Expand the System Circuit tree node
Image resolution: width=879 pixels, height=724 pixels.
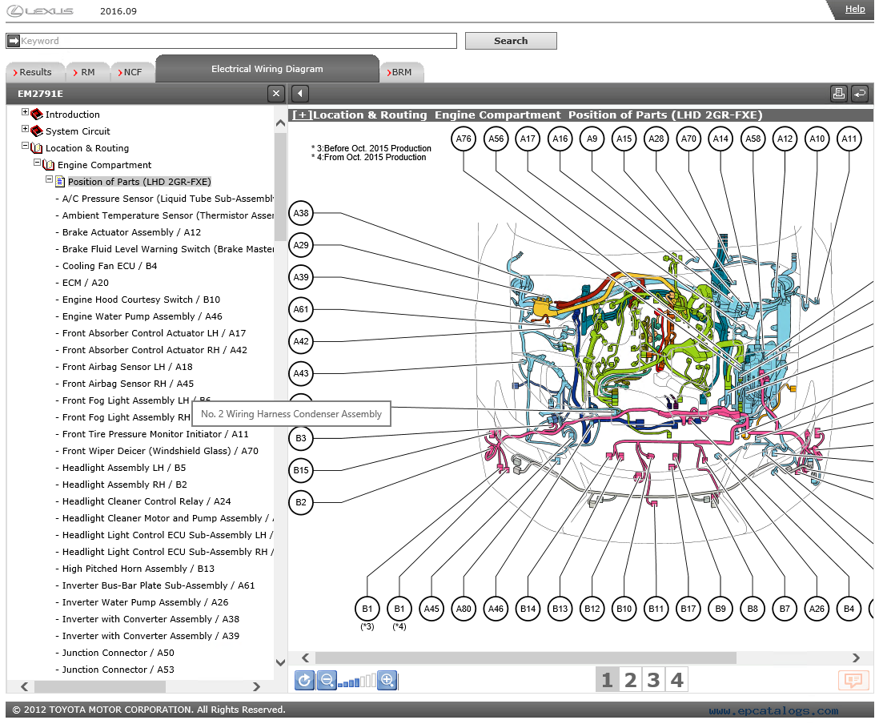[25, 129]
